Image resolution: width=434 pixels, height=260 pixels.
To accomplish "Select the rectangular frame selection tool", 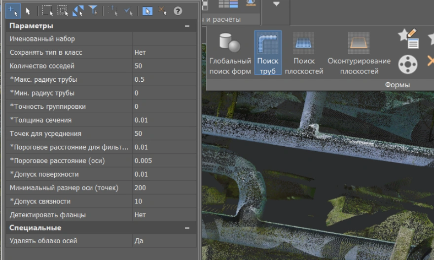I will [x=47, y=11].
